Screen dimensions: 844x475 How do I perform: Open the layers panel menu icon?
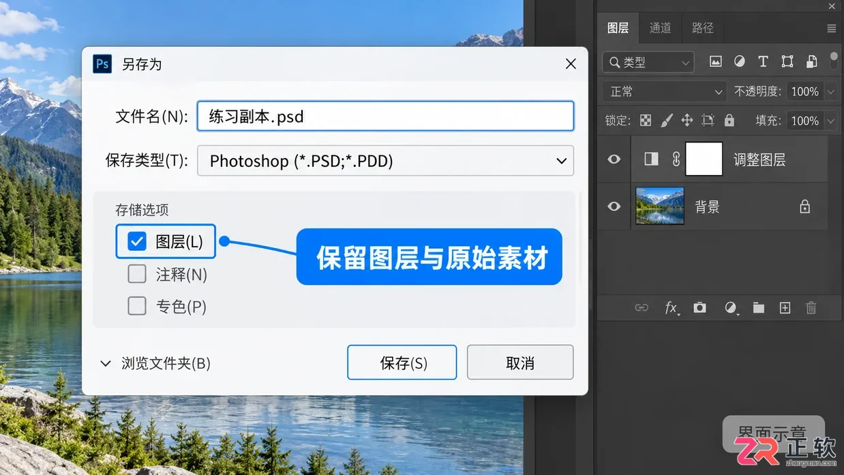(x=831, y=29)
